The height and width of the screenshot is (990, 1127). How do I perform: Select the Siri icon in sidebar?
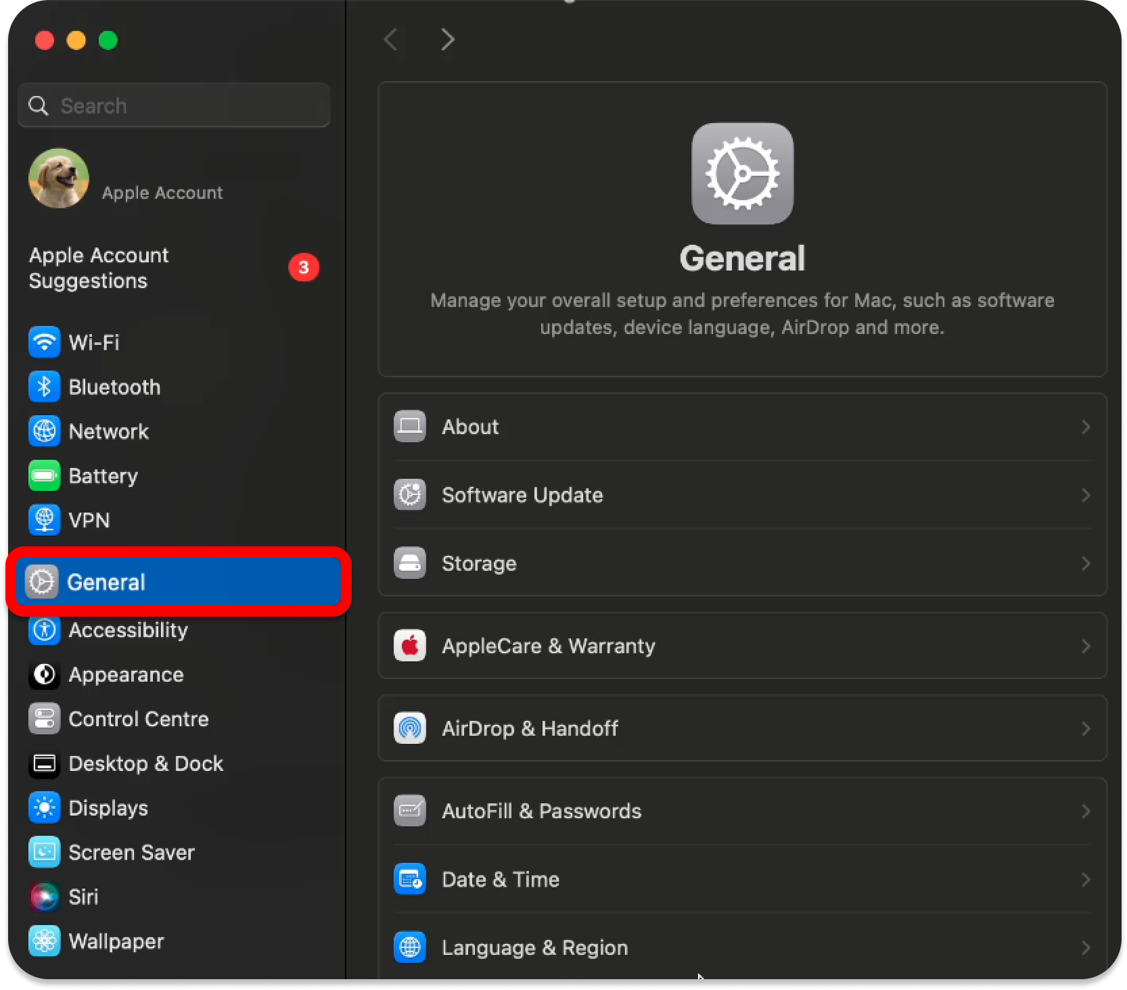pyautogui.click(x=44, y=897)
